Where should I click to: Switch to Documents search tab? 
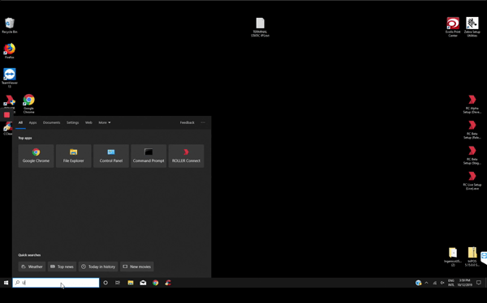52,122
